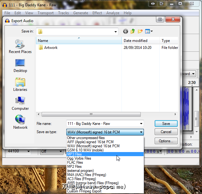Image resolution: width=202 pixels, height=194 pixels.
Task: Open Network location in sidebar
Action: pyautogui.click(x=20, y=122)
